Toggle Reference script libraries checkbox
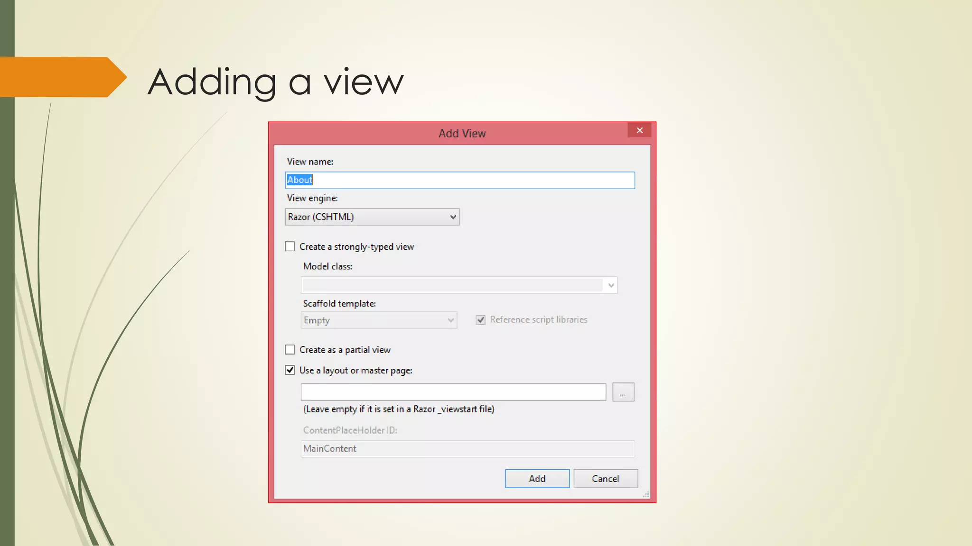The width and height of the screenshot is (972, 546). (x=480, y=320)
